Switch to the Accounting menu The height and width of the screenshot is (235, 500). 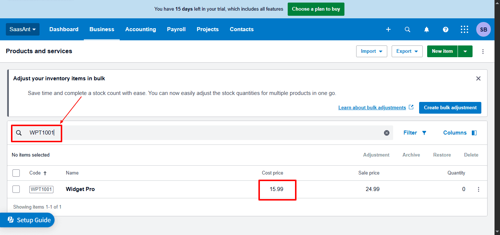(141, 29)
